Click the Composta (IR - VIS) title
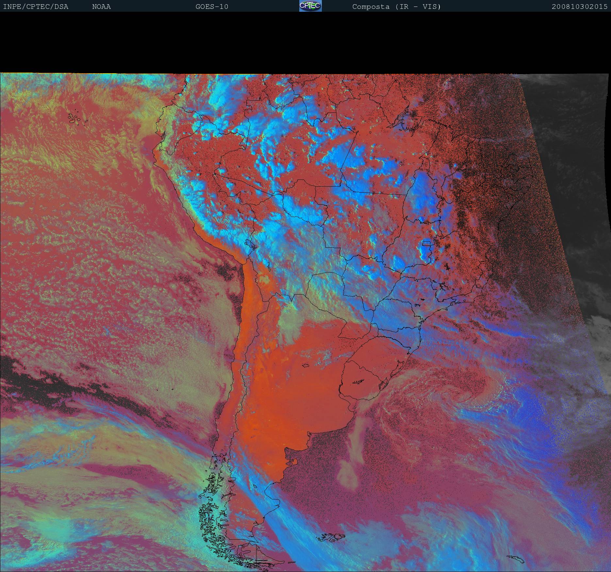This screenshot has height=572, width=611. (x=396, y=7)
